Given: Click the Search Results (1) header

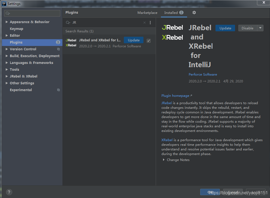Looking at the screenshot, I should 79,31.
